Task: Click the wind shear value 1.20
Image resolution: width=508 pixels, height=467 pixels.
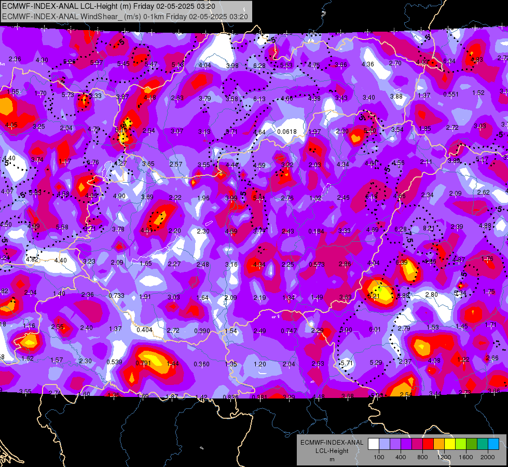Action: click(260, 364)
